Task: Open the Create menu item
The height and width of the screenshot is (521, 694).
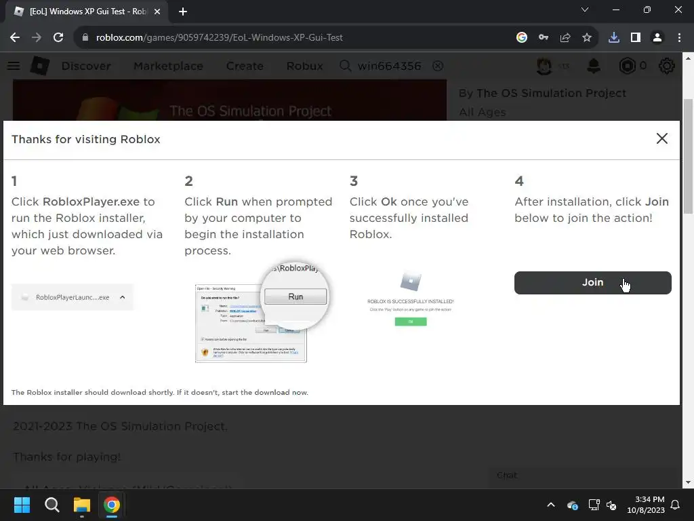Action: 245,66
